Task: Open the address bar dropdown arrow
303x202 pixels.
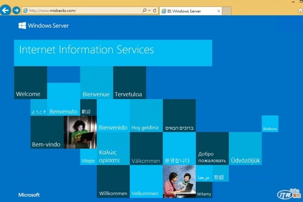Action: coord(149,11)
